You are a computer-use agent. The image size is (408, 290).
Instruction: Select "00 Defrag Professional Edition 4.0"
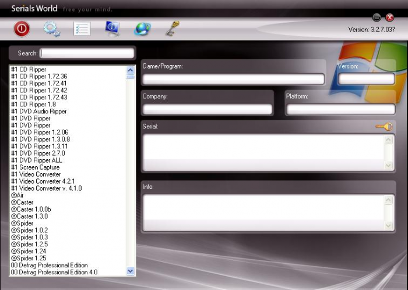tap(54, 273)
